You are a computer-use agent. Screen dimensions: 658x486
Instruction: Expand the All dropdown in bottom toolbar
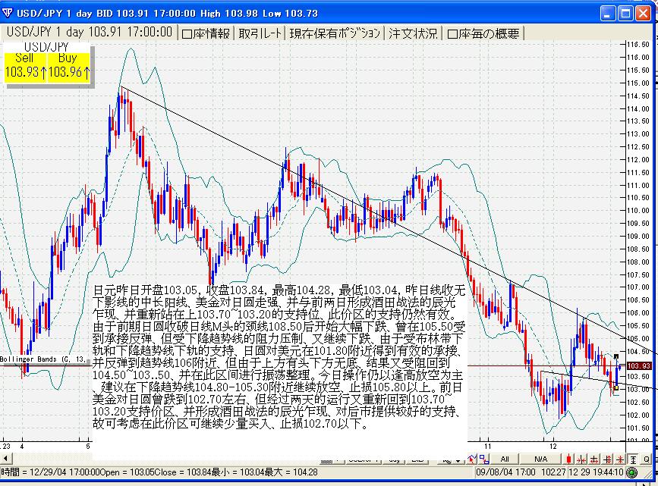pyautogui.click(x=505, y=459)
